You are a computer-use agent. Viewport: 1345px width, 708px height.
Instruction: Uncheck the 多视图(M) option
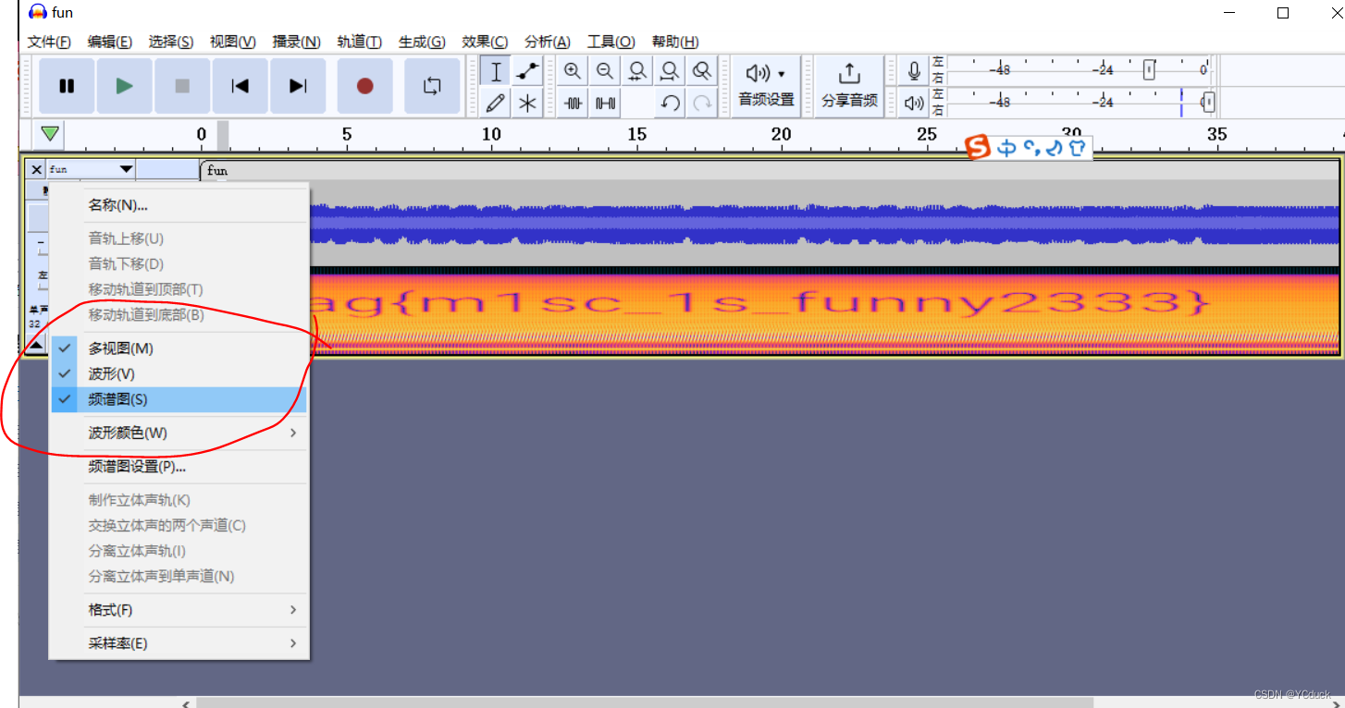(x=120, y=348)
